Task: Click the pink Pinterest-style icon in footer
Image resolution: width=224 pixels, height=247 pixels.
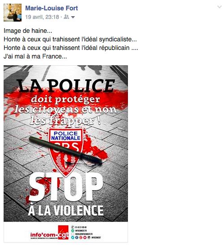Action: 85,238
